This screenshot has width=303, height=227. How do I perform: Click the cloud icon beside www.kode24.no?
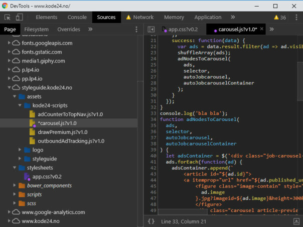[16, 221]
